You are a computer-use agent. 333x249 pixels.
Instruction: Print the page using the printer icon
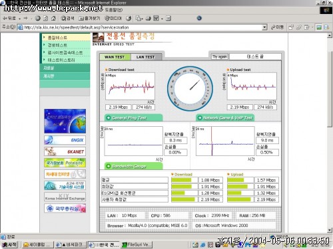click(148, 19)
